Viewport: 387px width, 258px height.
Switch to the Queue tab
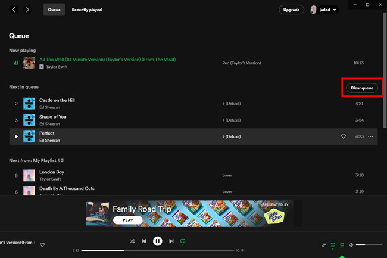tap(54, 10)
